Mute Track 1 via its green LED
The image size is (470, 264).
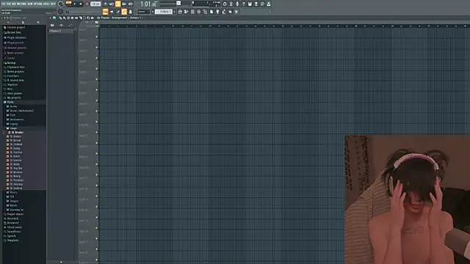(x=96, y=37)
